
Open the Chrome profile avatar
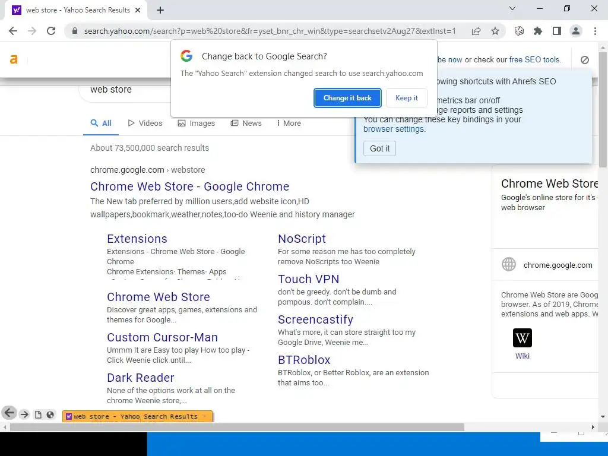point(576,31)
